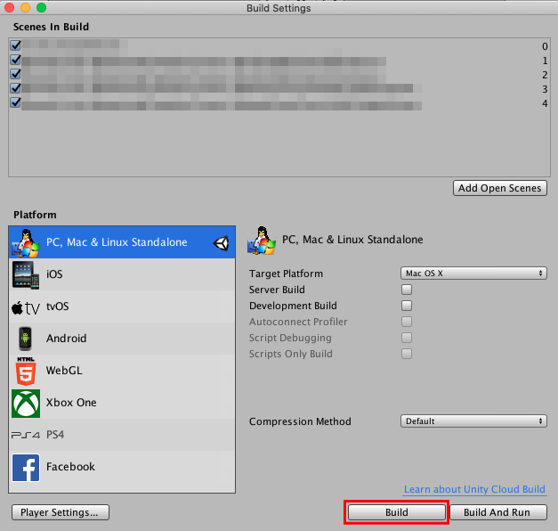Click the scene index number 0

click(x=545, y=46)
